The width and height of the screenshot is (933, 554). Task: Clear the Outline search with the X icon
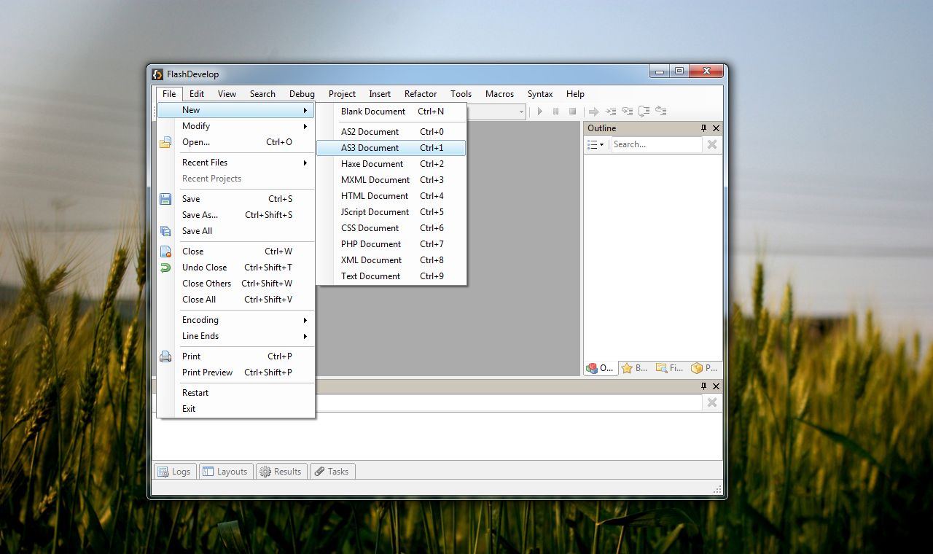tap(712, 144)
